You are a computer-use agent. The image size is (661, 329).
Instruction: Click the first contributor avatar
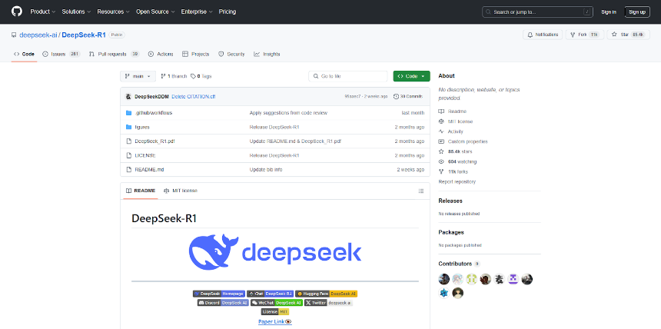[x=444, y=279]
